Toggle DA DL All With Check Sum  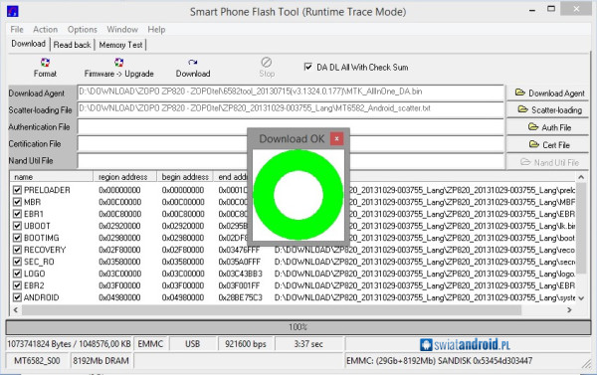click(308, 67)
